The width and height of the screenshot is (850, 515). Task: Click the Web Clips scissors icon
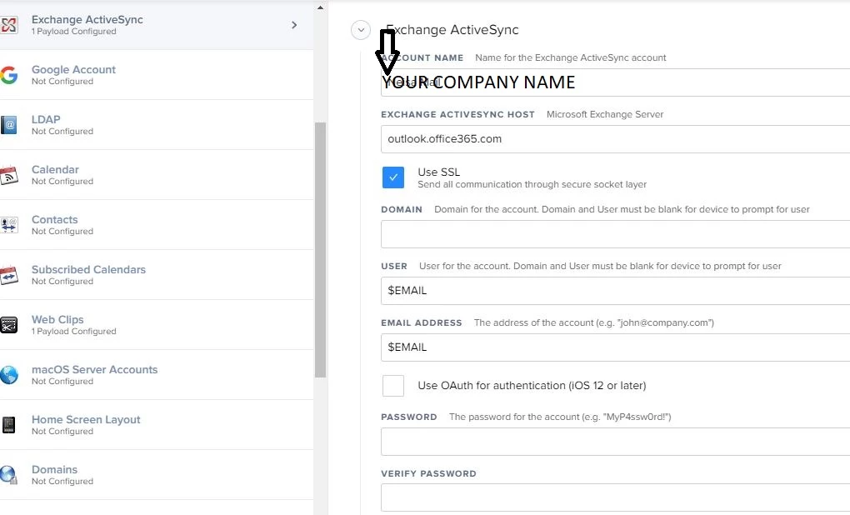click(x=8, y=325)
